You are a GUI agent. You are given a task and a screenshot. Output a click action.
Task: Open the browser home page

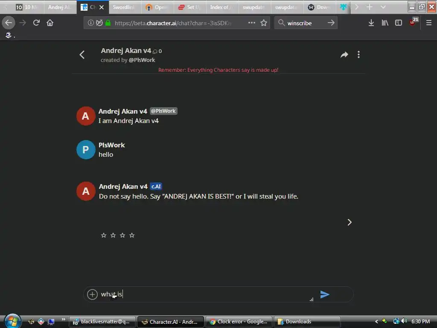[50, 23]
